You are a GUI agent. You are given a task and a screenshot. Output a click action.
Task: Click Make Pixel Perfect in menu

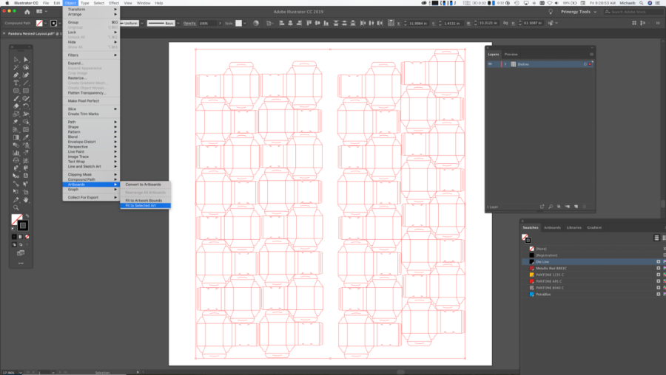(x=84, y=100)
